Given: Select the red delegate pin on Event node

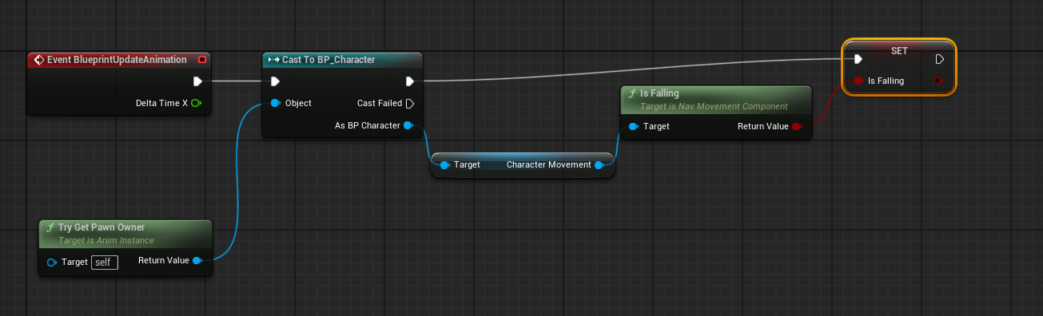Looking at the screenshot, I should [202, 60].
